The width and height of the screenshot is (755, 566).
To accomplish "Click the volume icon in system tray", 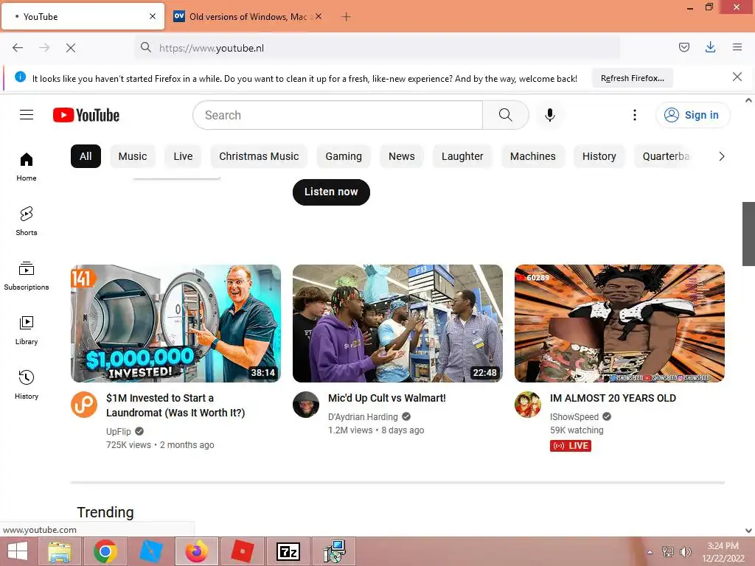I will (685, 552).
